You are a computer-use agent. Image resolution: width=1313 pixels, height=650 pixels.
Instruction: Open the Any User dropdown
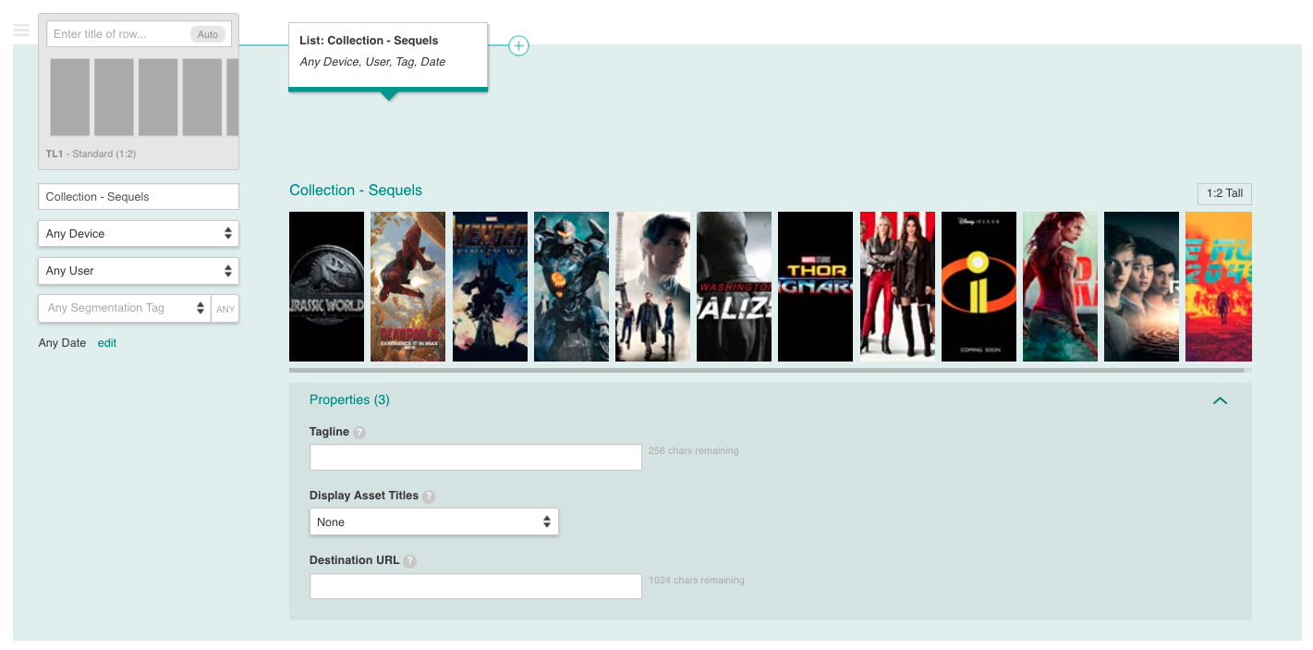coord(139,271)
